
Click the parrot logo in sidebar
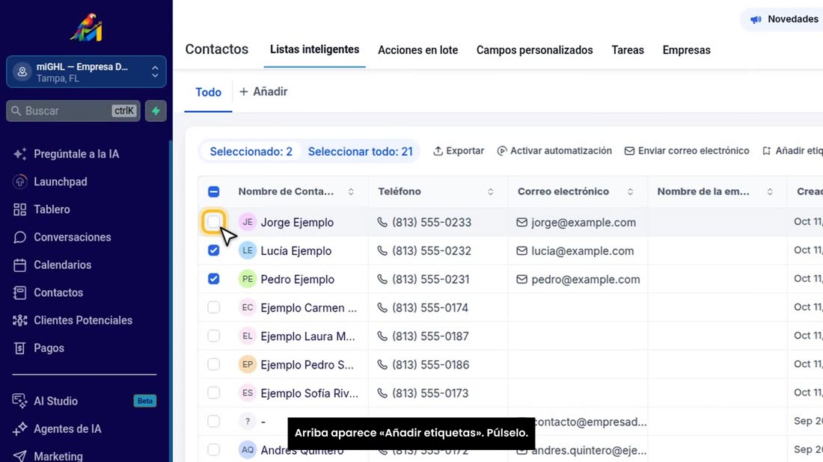(x=86, y=27)
